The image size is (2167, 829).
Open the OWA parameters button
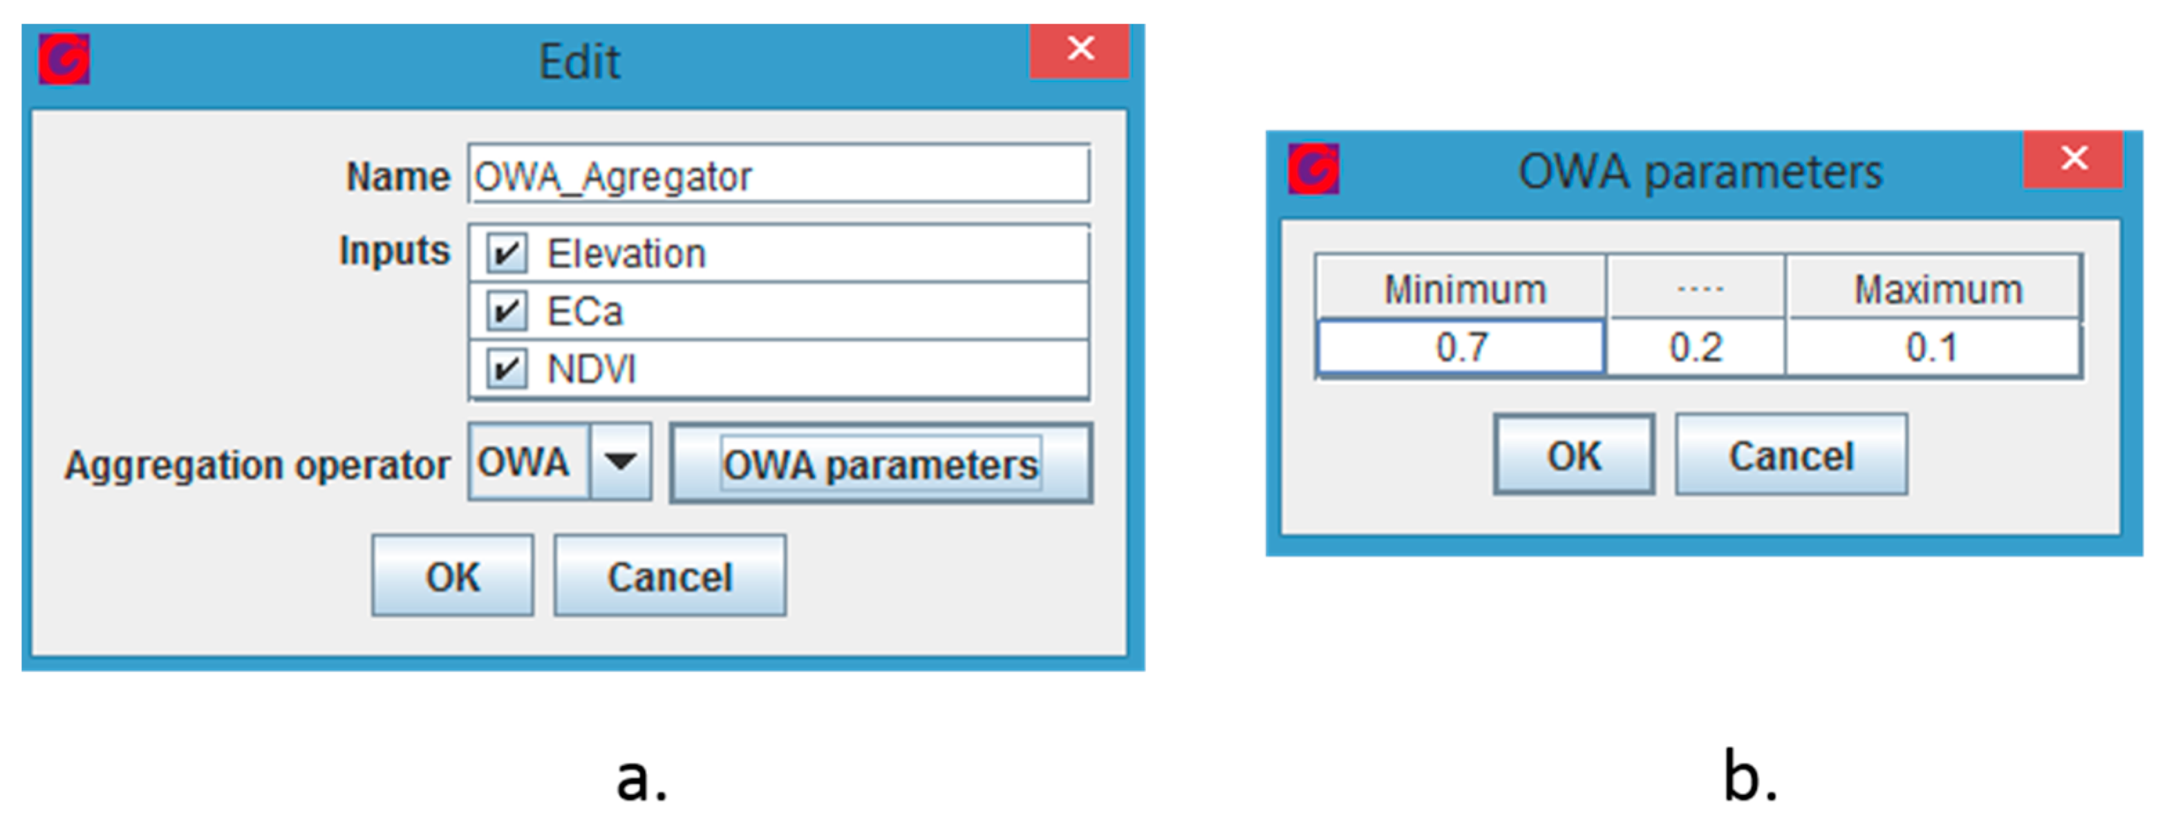[x=881, y=464]
